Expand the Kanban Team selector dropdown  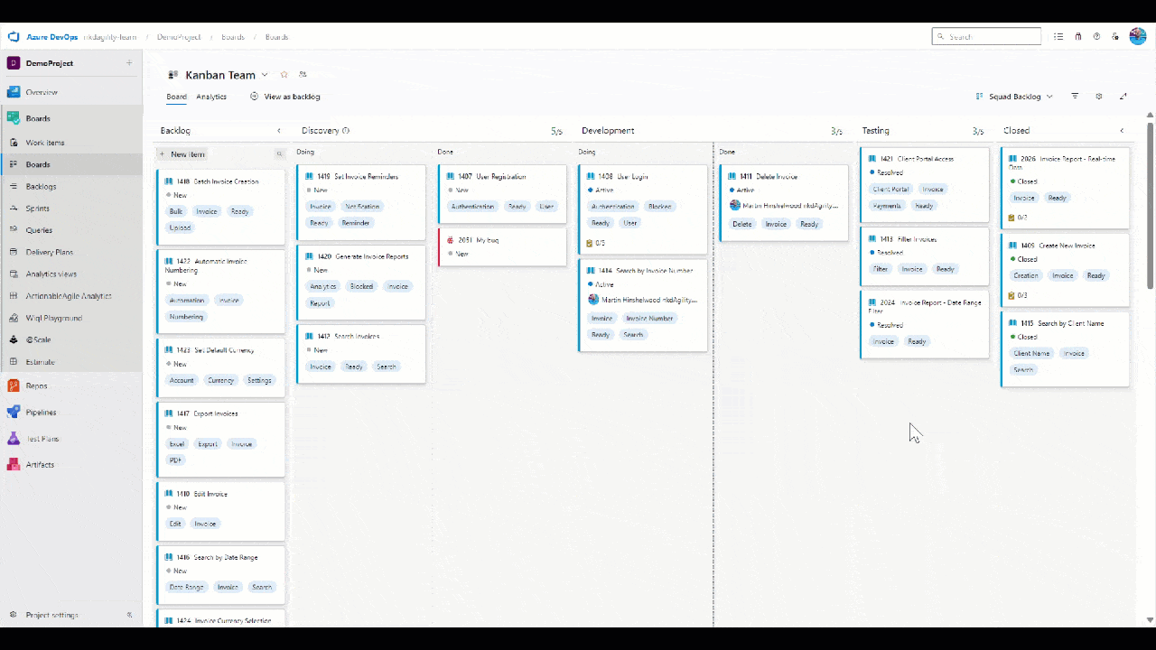click(265, 75)
